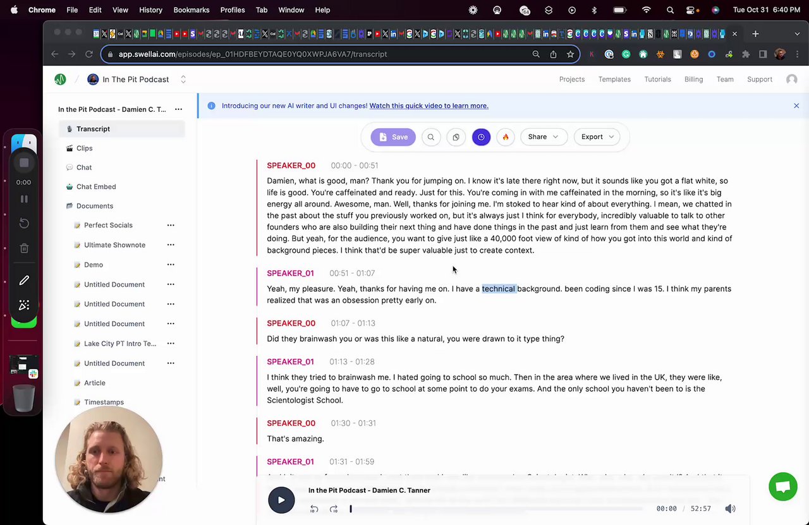This screenshot has width=809, height=525.
Task: Open the Bookmarks menu in menu bar
Action: [192, 10]
